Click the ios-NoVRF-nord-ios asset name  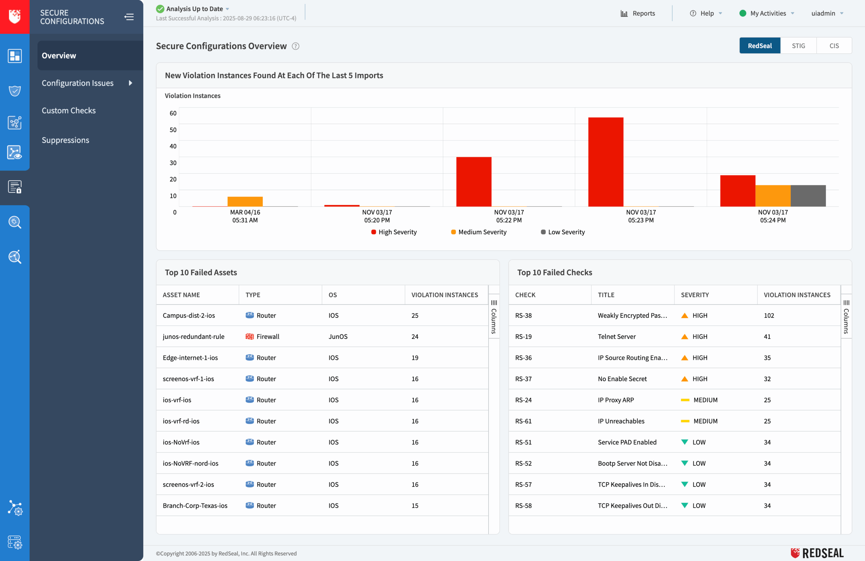click(191, 463)
